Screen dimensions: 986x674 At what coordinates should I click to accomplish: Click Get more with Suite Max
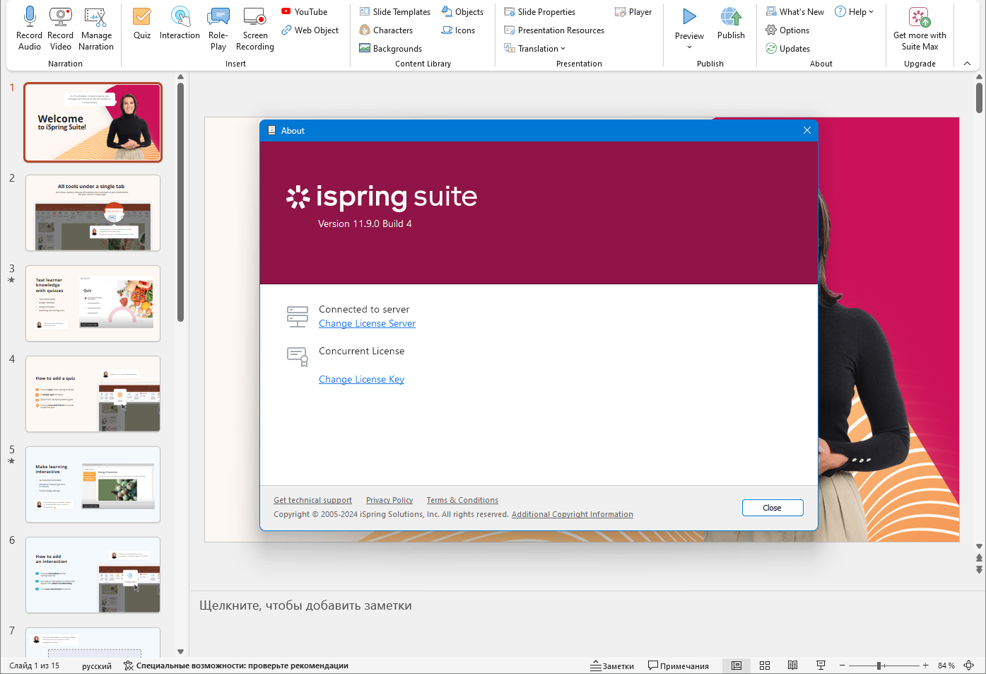point(920,28)
